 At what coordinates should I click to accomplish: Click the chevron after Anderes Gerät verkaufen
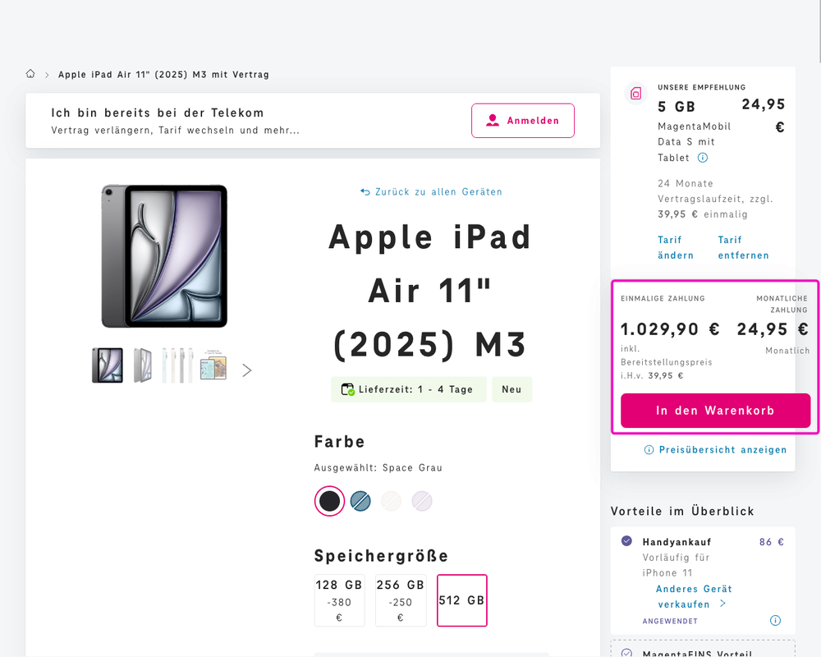coord(722,604)
